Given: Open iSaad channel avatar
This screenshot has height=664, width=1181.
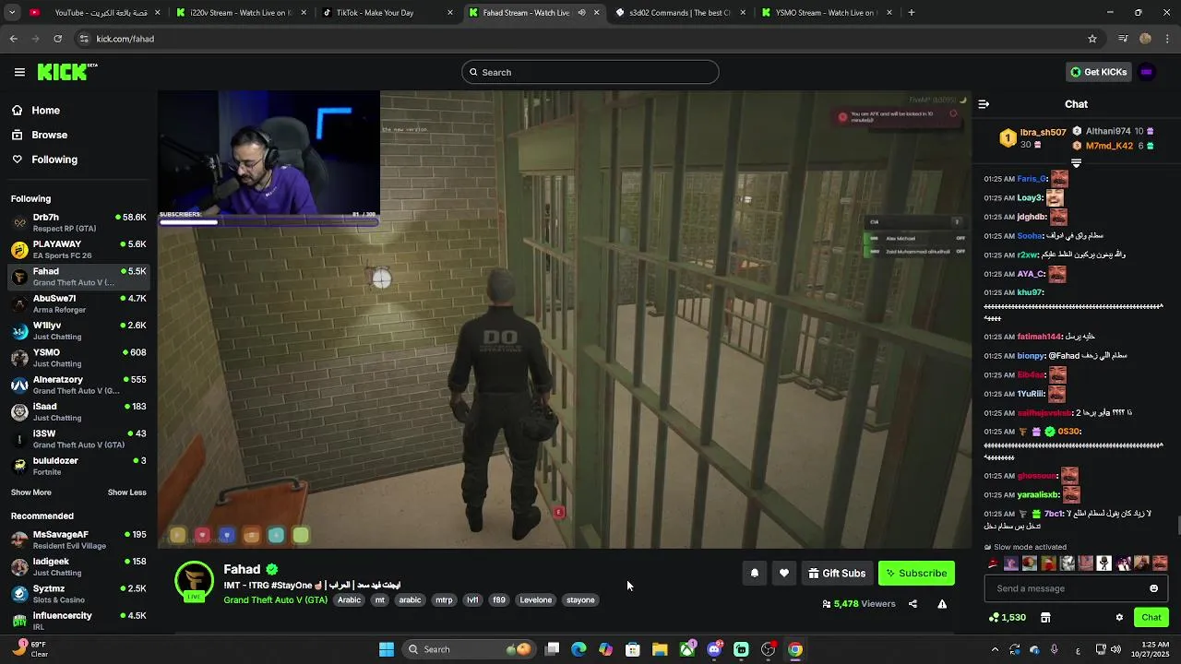Looking at the screenshot, I should tap(19, 411).
